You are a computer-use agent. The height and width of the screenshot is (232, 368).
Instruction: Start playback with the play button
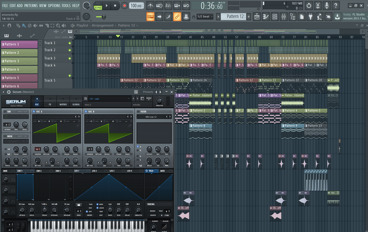point(106,5)
